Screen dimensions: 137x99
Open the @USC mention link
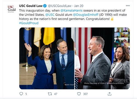[x=50, y=15]
